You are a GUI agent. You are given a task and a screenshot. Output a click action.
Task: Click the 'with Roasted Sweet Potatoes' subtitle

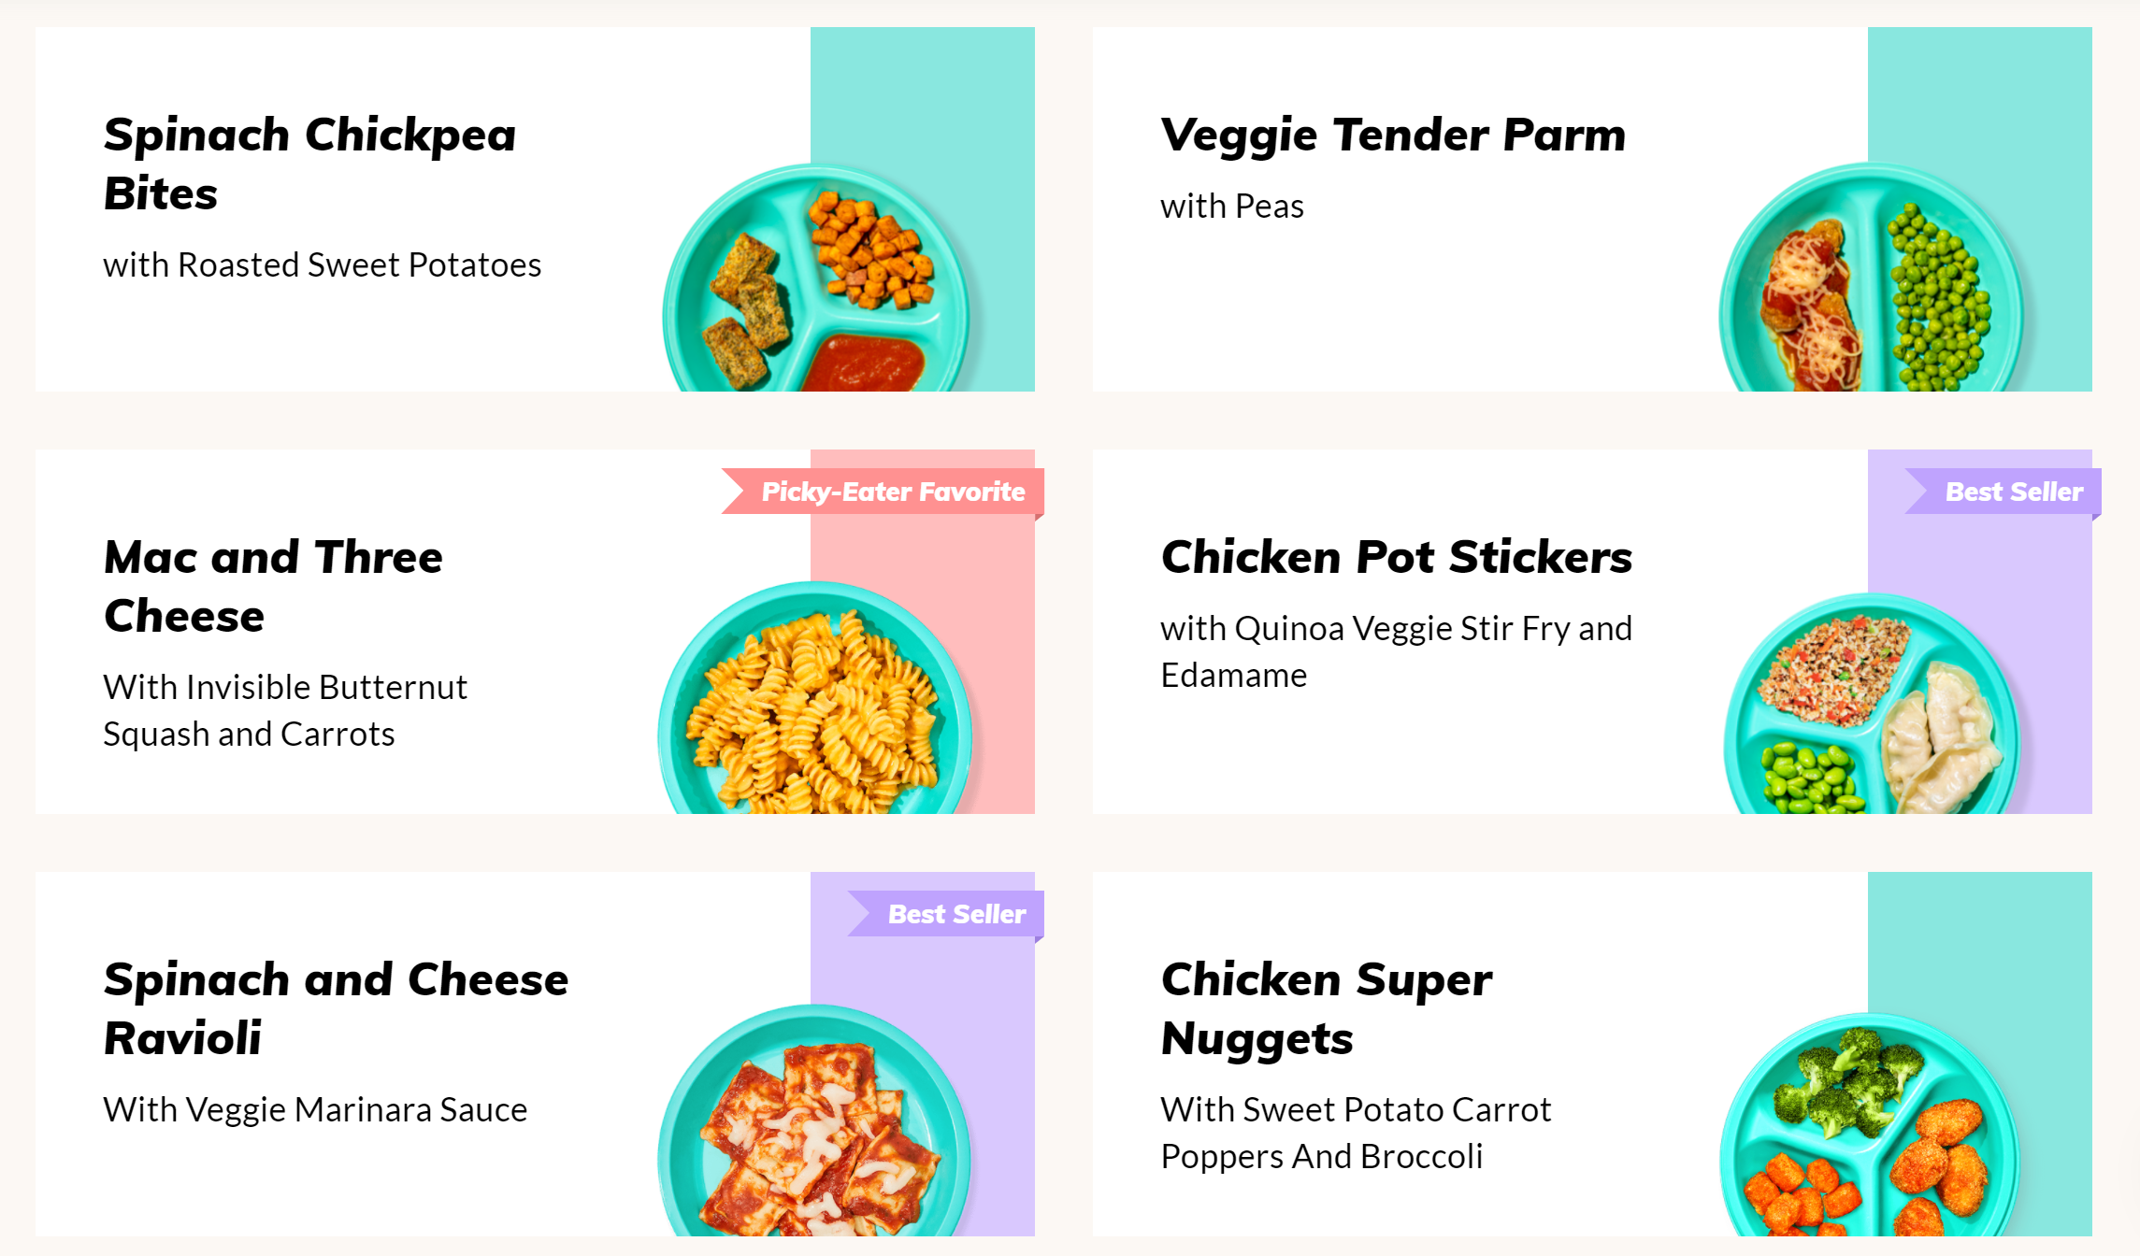pyautogui.click(x=323, y=265)
